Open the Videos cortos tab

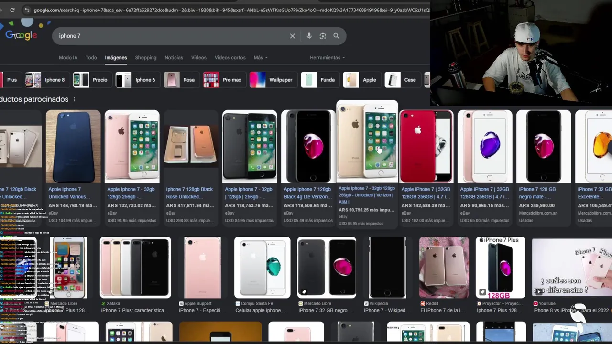(230, 57)
